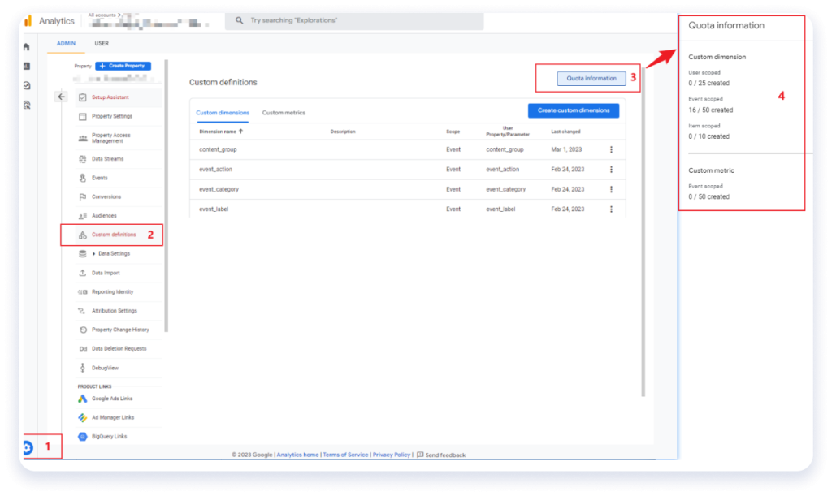Open Explore icon in left rail

coord(27,85)
